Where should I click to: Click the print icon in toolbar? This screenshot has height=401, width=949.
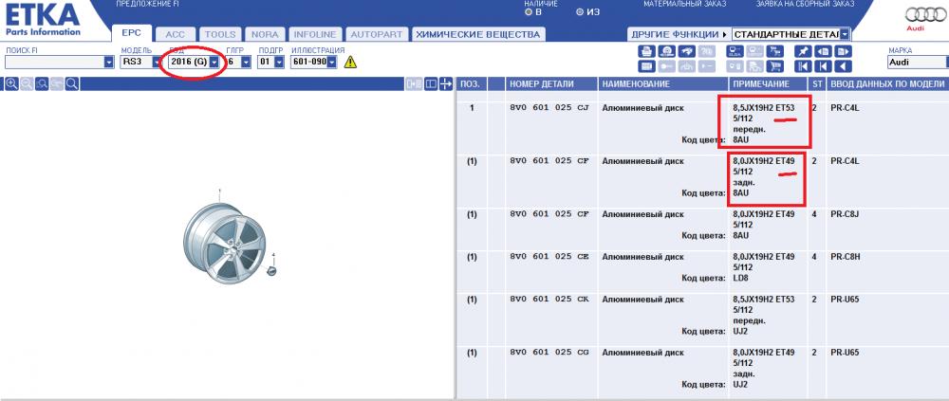(x=646, y=51)
